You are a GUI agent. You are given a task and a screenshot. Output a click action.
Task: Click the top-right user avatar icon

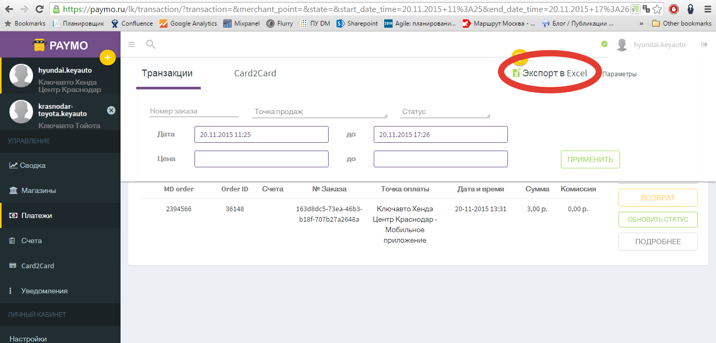[622, 45]
